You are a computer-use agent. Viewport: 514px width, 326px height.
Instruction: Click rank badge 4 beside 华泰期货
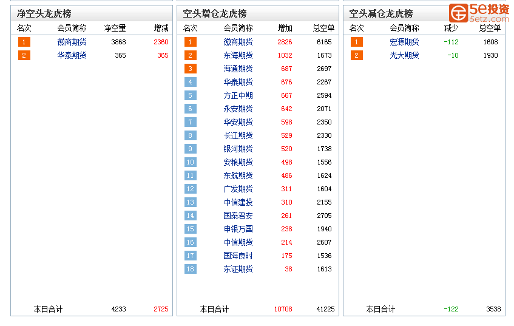(190, 82)
